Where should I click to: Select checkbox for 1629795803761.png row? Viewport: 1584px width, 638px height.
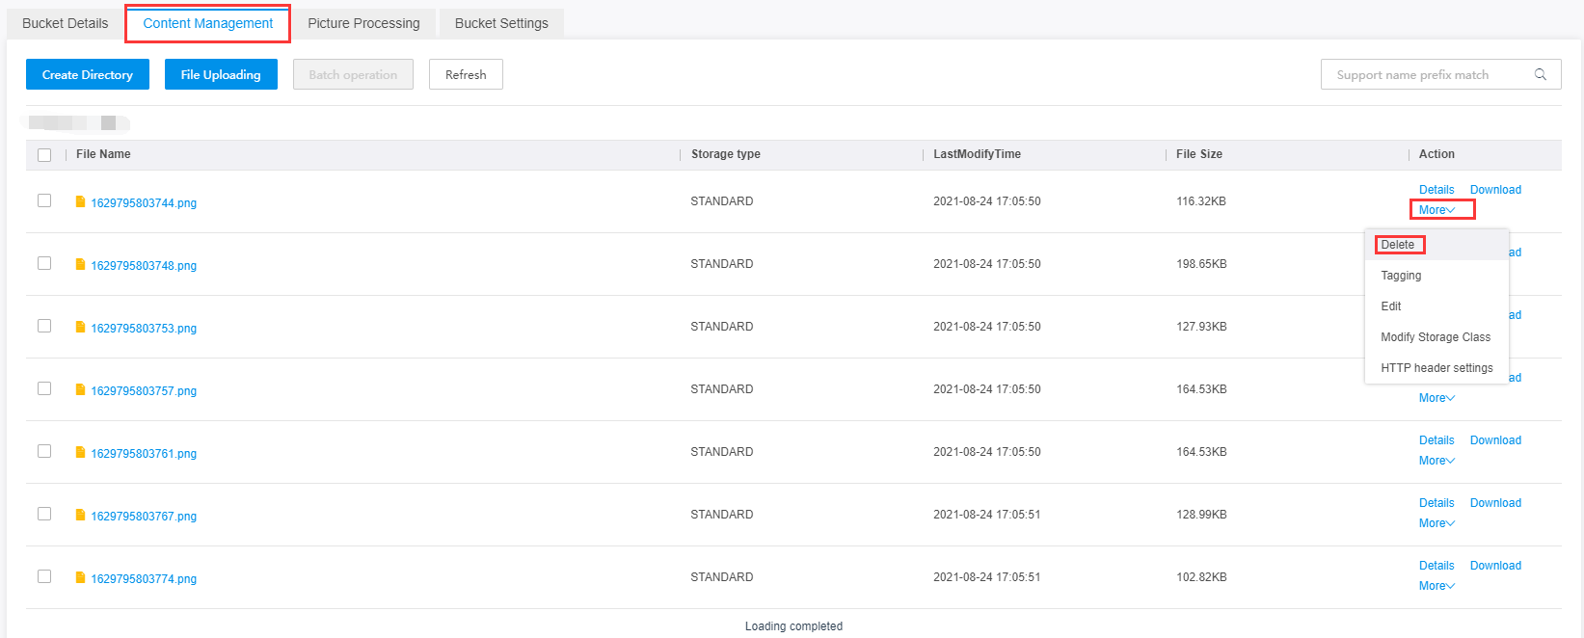[x=44, y=451]
